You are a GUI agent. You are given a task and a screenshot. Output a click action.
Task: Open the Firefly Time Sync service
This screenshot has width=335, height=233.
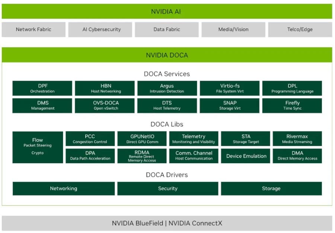click(x=292, y=105)
